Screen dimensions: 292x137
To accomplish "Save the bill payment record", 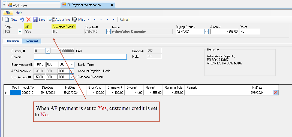I will (39, 20).
